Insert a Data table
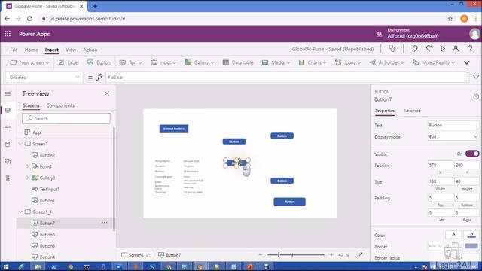 (x=238, y=62)
